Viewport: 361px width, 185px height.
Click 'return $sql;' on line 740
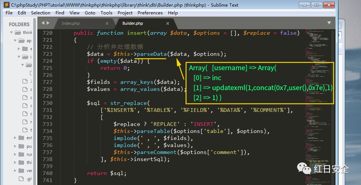pos(107,173)
